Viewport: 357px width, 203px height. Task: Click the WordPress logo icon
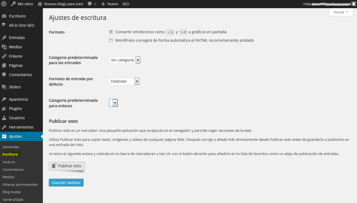tap(4, 4)
